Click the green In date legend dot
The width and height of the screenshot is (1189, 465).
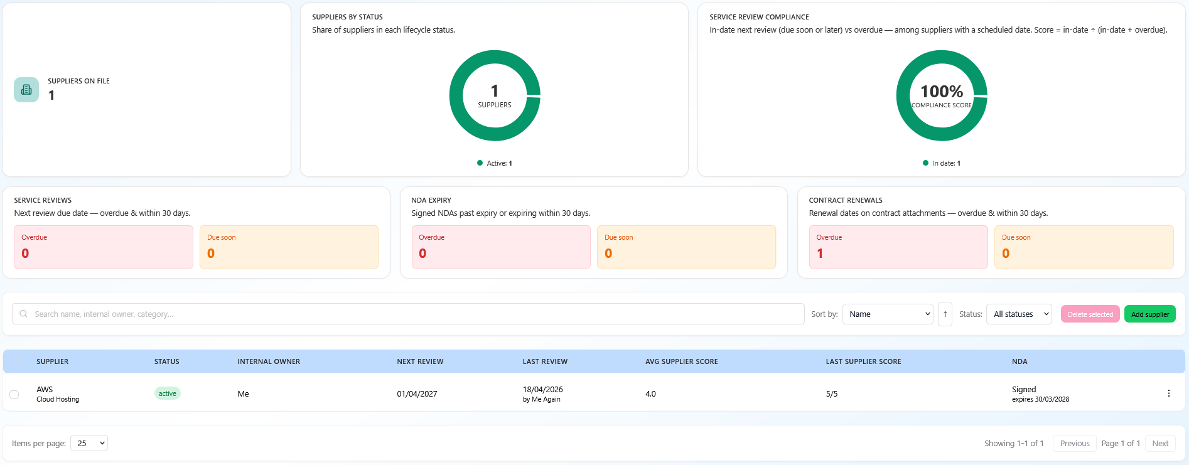pyautogui.click(x=925, y=163)
